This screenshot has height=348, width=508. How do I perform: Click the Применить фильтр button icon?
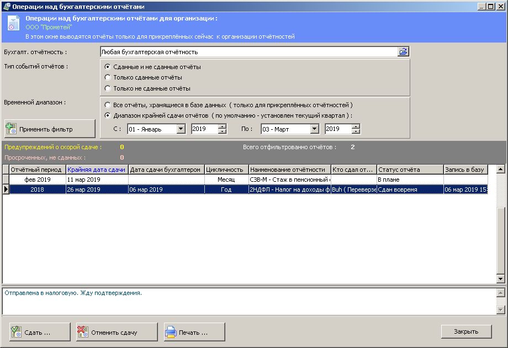[x=11, y=129]
